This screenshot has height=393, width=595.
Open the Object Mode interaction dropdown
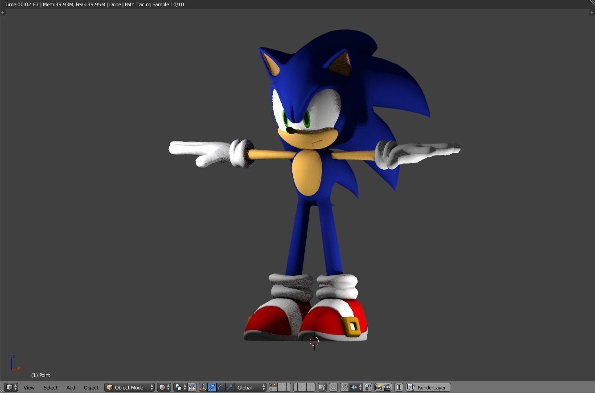pyautogui.click(x=129, y=387)
